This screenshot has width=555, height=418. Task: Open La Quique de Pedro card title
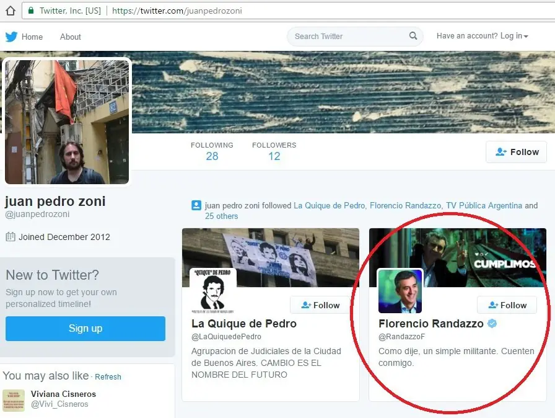point(244,323)
